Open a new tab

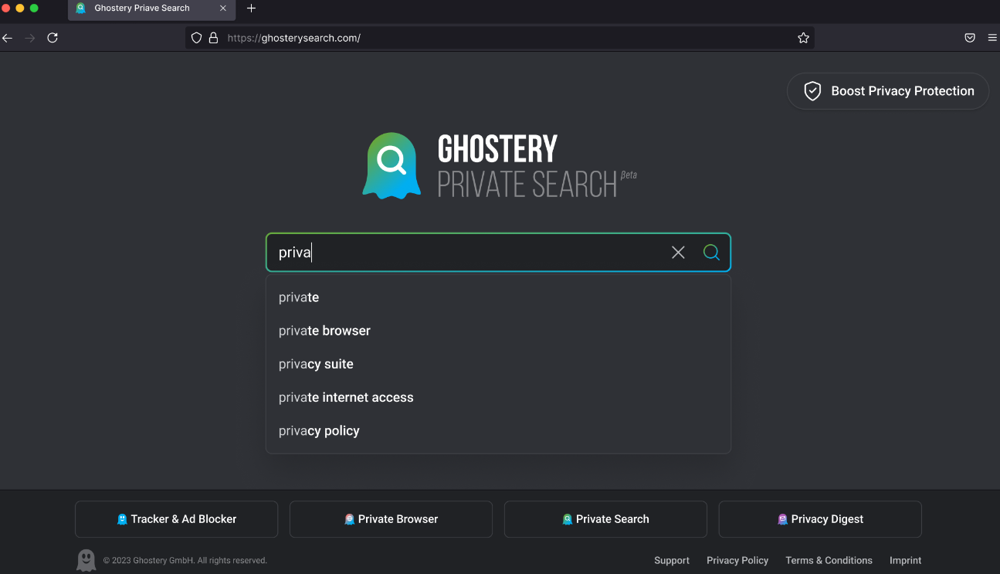(x=251, y=8)
